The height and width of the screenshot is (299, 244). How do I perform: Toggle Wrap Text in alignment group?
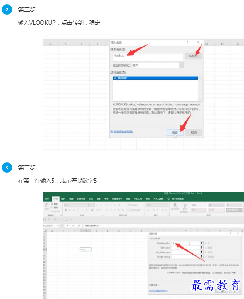tap(133, 205)
